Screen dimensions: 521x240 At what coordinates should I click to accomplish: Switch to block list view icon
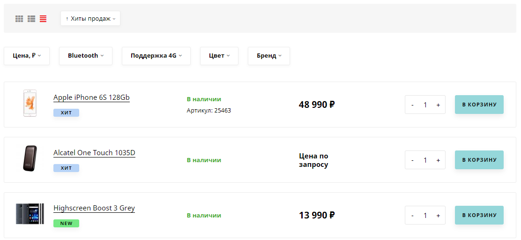click(x=31, y=19)
